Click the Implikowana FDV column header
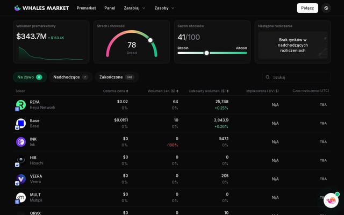The image size is (344, 215). click(x=262, y=91)
